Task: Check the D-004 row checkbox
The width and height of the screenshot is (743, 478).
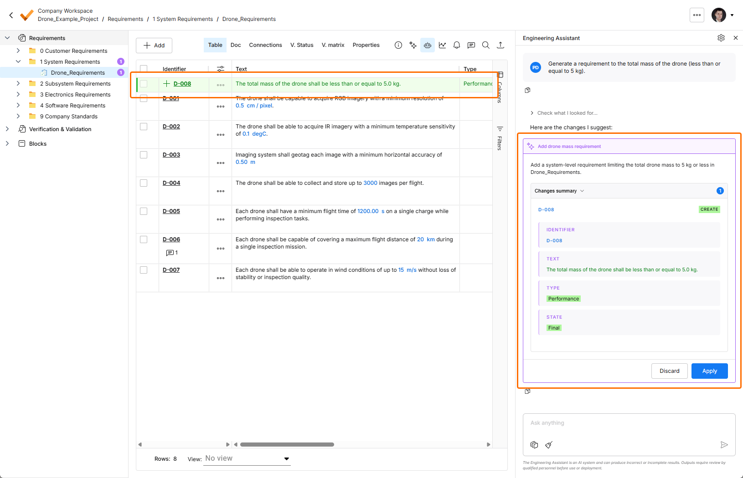Action: (144, 183)
